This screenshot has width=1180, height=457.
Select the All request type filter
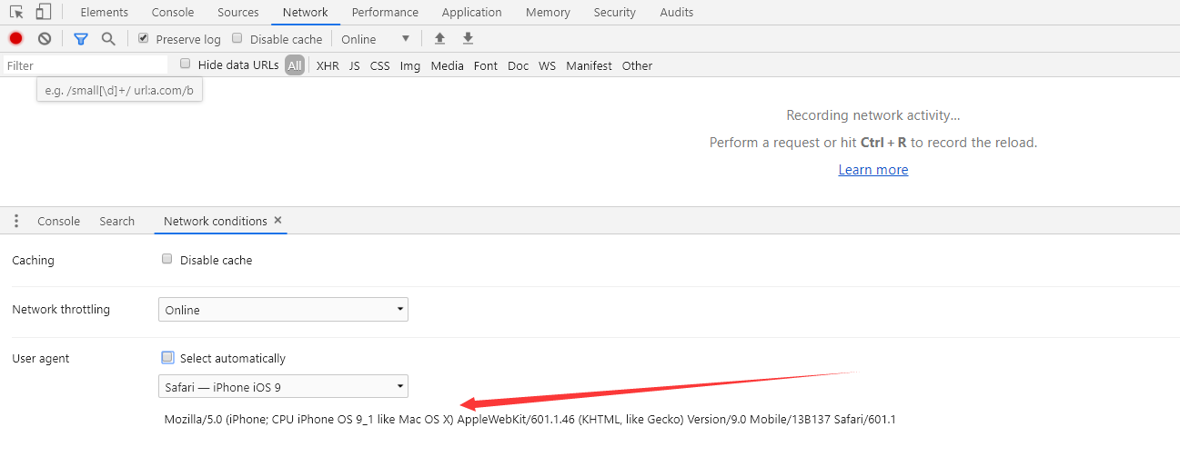point(295,65)
